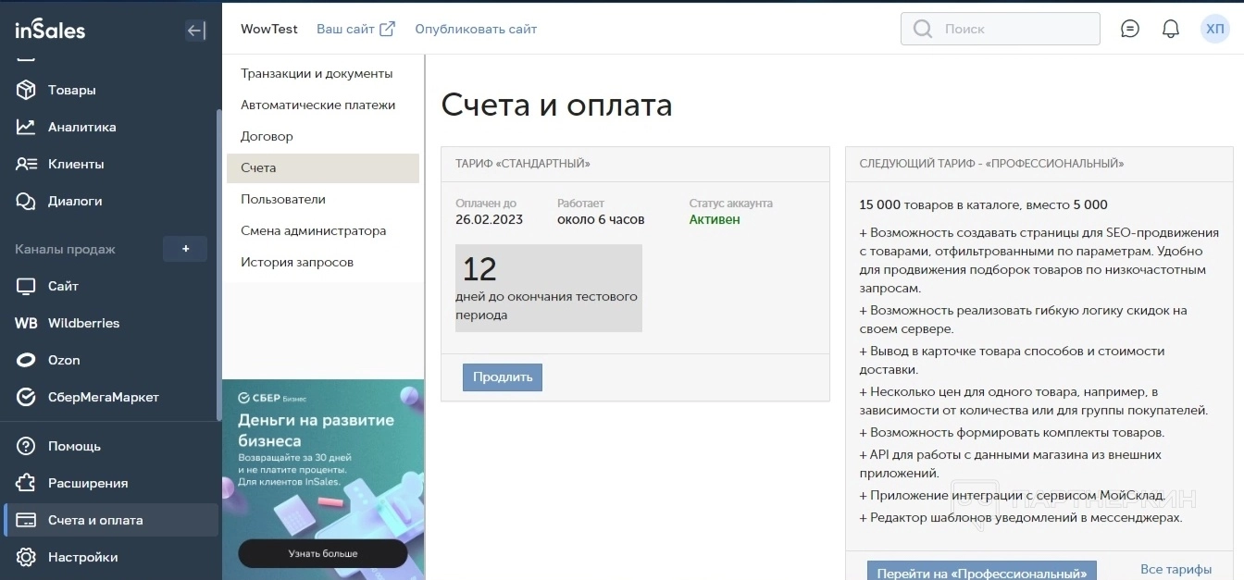This screenshot has width=1244, height=580.
Task: Select Автоматические платежи in the submenu
Action: [317, 105]
